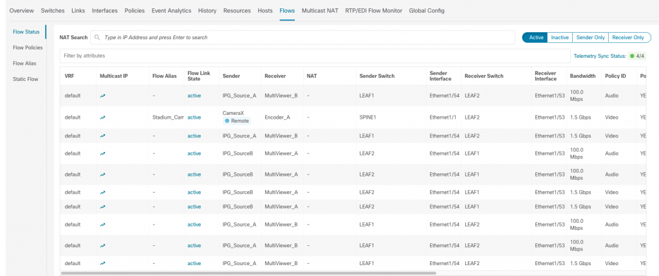Click the Telemetry Sync Status 4/4 value

[640, 56]
